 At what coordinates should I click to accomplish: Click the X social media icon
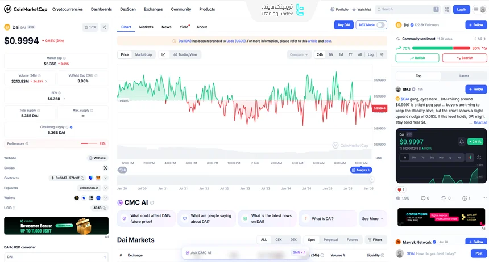(105, 168)
